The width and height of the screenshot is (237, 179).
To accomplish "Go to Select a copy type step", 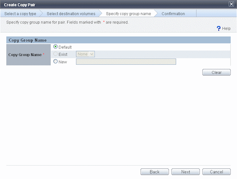I will click(20, 14).
